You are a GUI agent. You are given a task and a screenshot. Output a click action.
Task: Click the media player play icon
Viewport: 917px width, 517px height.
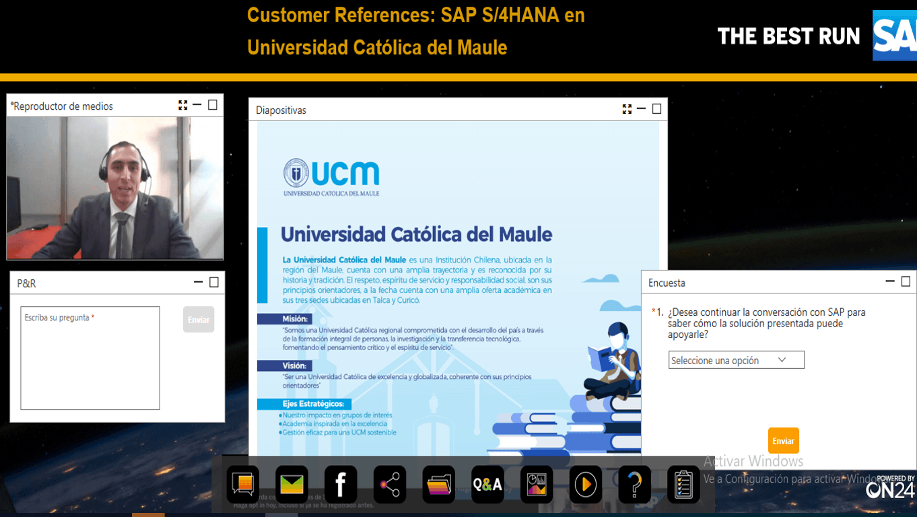pos(586,484)
